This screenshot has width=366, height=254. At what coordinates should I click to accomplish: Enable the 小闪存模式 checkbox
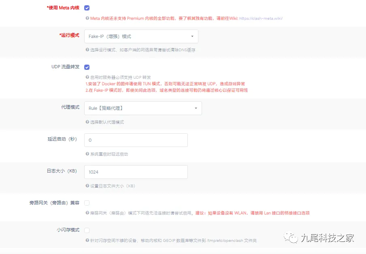coord(87,230)
